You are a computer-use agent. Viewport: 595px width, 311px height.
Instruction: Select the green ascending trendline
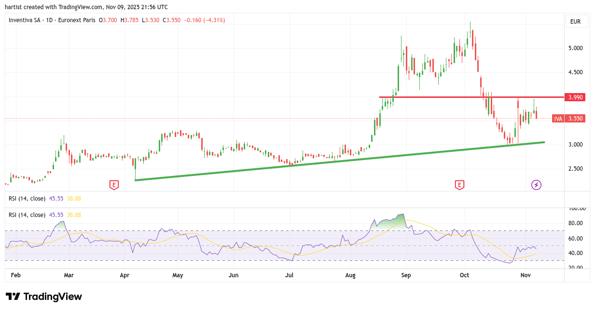pyautogui.click(x=338, y=161)
